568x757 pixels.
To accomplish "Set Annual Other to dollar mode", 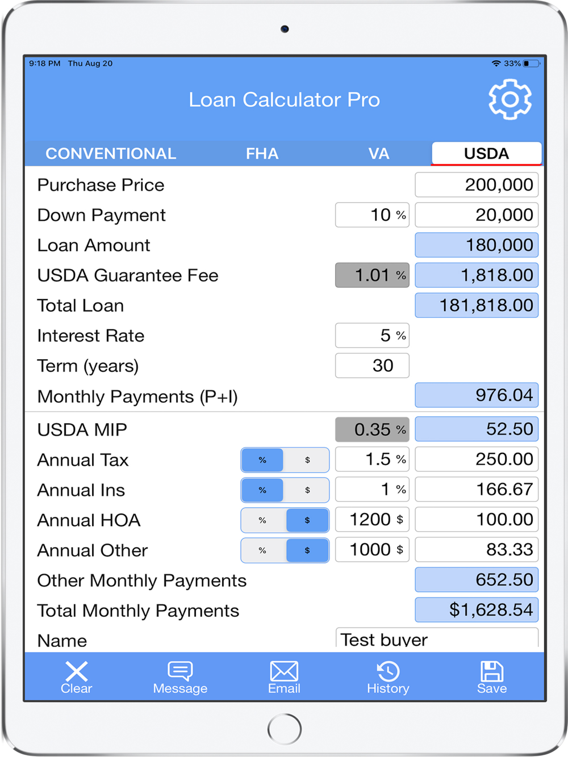I will coord(307,550).
